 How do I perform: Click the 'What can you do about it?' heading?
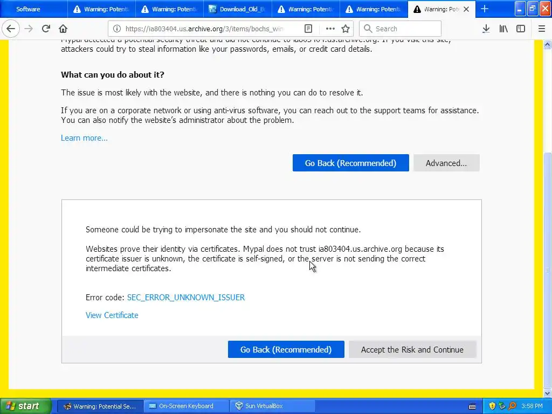click(x=113, y=74)
